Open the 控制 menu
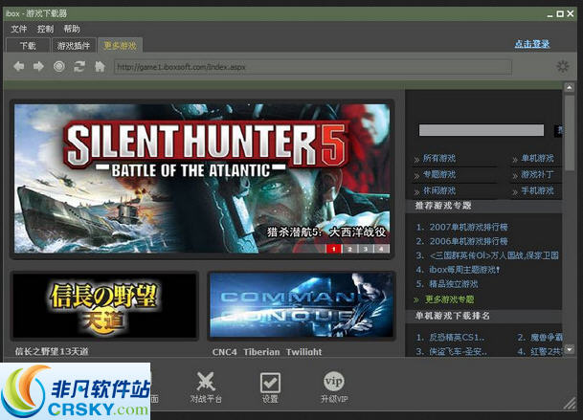Image resolution: width=583 pixels, height=420 pixels. point(45,29)
